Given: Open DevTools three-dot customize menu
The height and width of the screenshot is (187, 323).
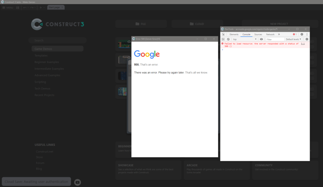Looking at the screenshot, I should (307, 34).
